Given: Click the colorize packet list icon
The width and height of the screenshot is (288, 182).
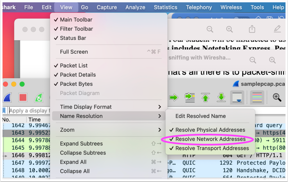Looking at the screenshot, I should tap(257, 97).
